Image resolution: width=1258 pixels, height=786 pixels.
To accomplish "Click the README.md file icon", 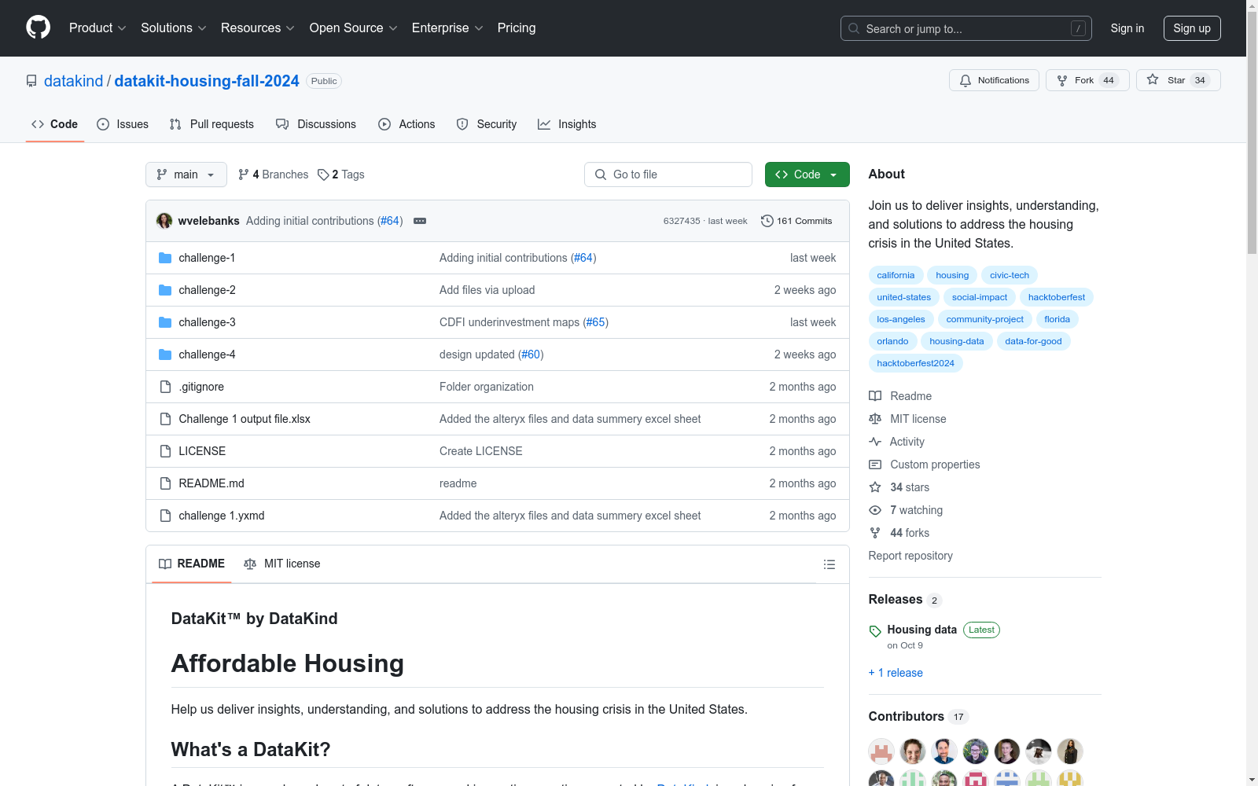I will pos(165,483).
